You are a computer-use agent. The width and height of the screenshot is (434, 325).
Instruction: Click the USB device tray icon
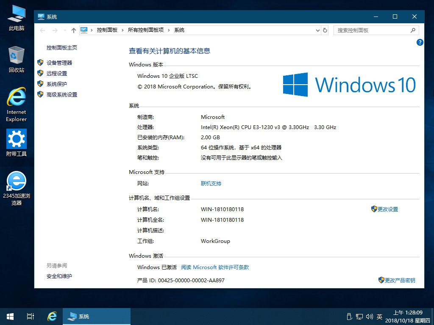(x=349, y=317)
